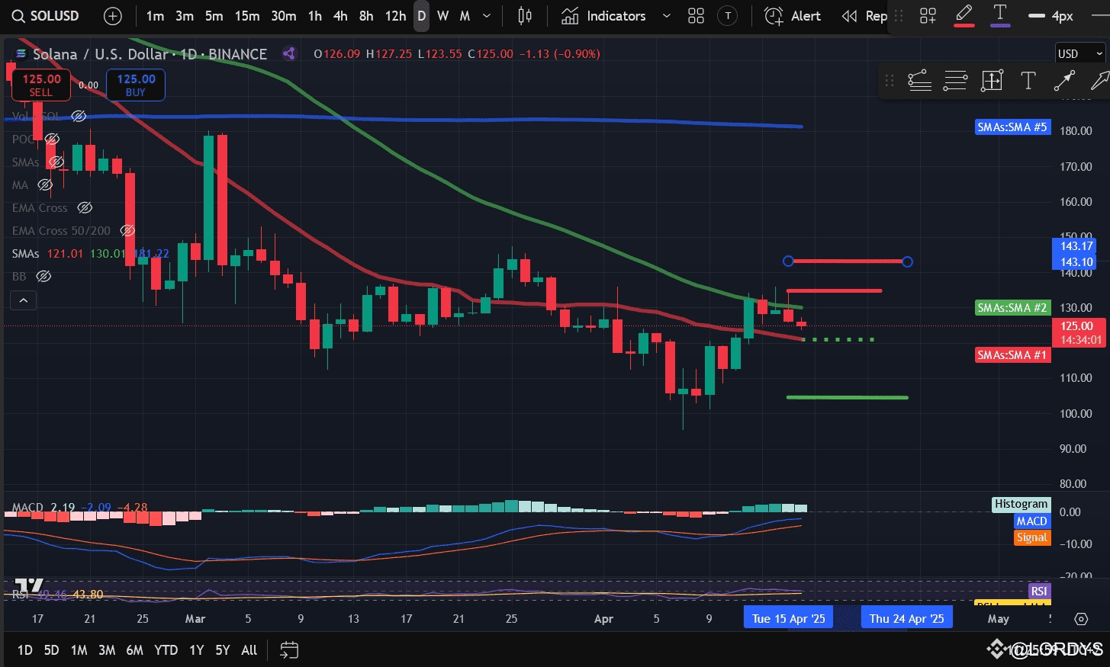The height and width of the screenshot is (667, 1110).
Task: Click the Solana symbol logo icon
Action: pos(21,54)
